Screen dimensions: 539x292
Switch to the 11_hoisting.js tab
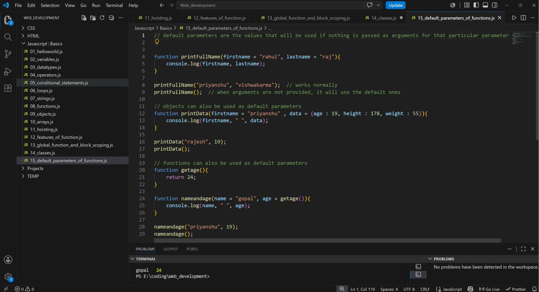(x=155, y=18)
